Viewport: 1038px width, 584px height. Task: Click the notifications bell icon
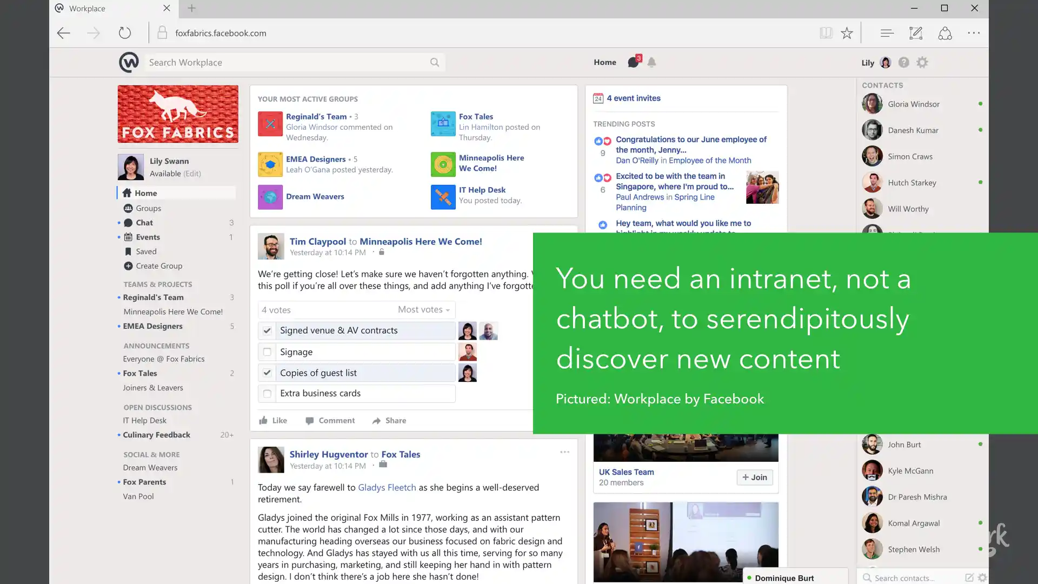(651, 62)
